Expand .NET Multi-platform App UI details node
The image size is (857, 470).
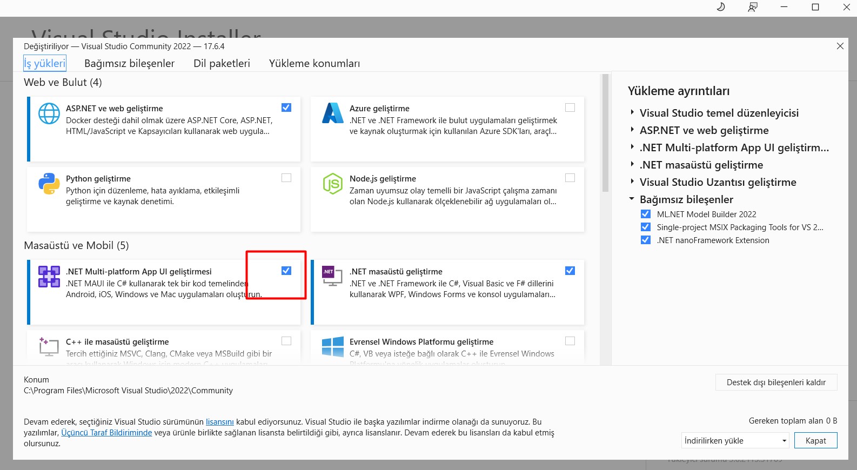click(x=632, y=147)
